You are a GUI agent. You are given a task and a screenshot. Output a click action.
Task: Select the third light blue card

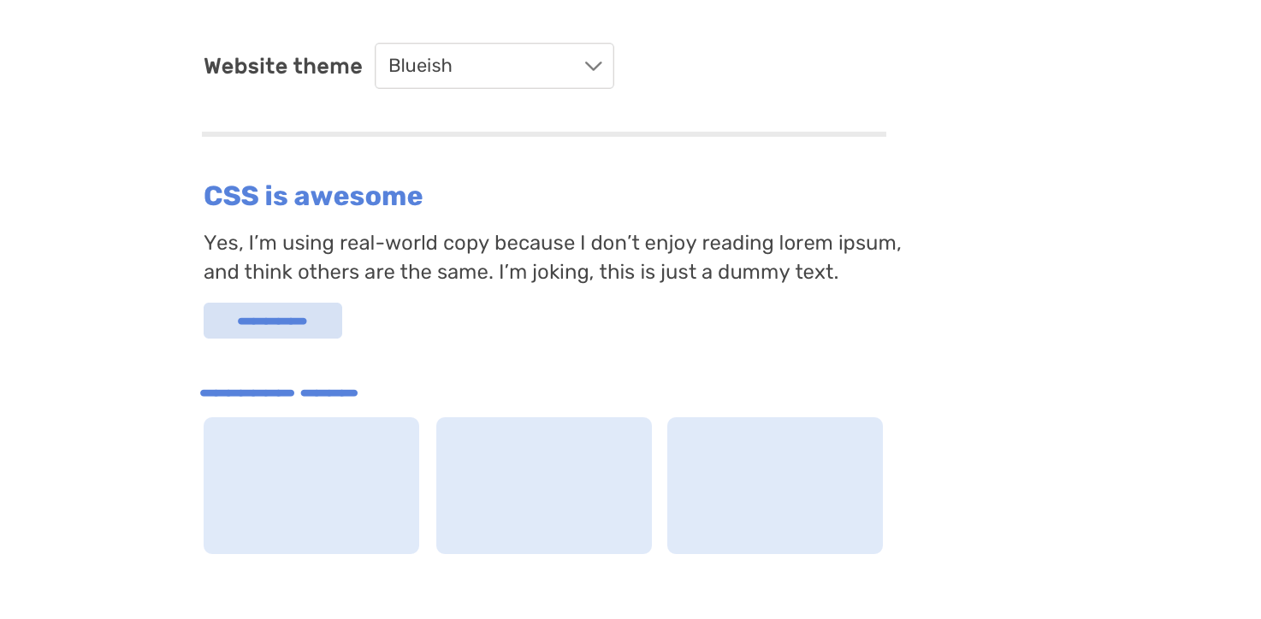[775, 486]
